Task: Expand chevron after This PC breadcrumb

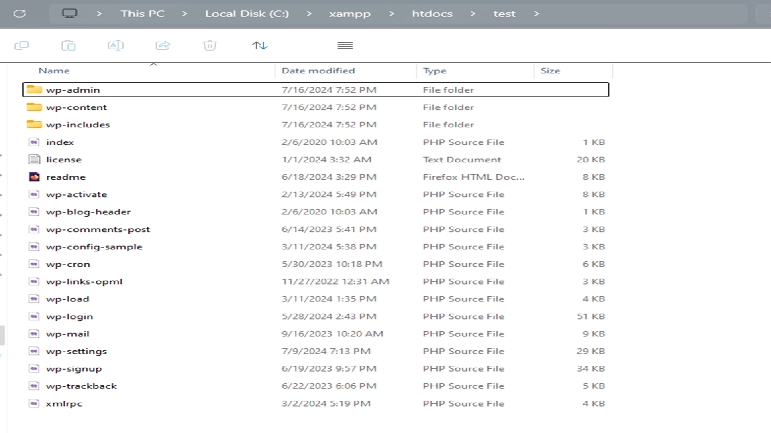Action: [184, 14]
